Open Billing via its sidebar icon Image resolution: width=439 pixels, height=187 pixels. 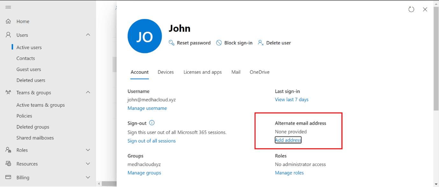point(8,177)
